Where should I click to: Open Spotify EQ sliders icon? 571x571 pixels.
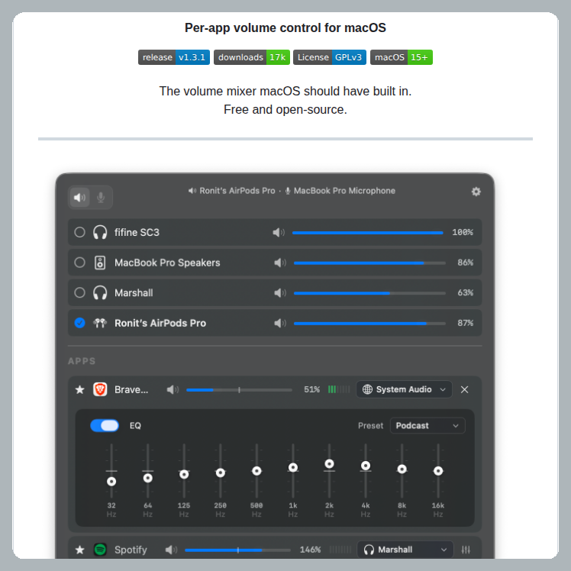click(x=466, y=550)
